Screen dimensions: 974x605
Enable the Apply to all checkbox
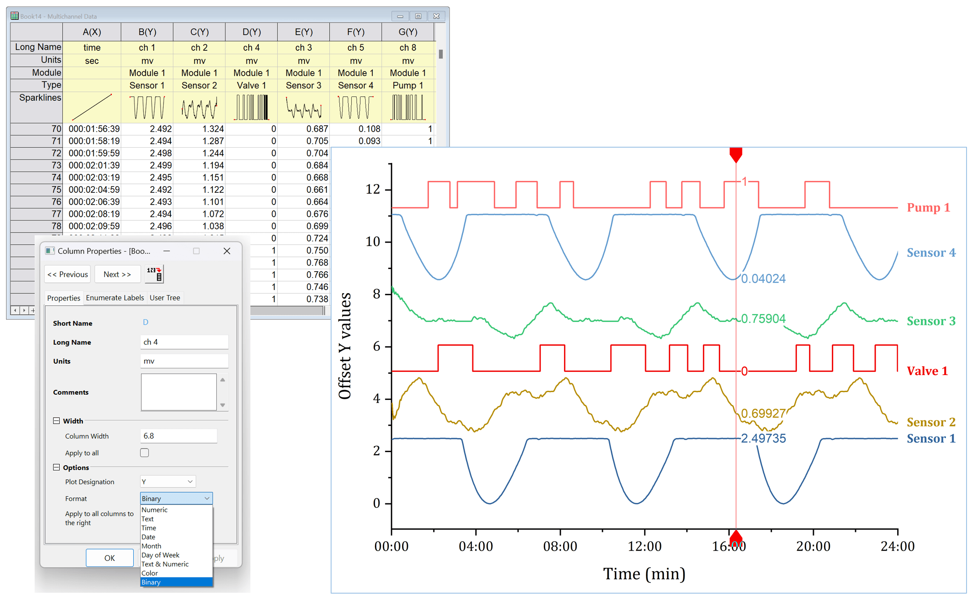pos(144,453)
